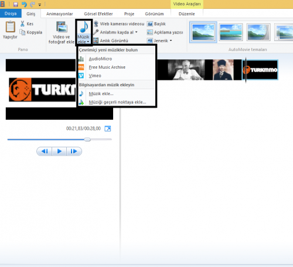
Task: Switch to the Giriş tab
Action: (31, 13)
